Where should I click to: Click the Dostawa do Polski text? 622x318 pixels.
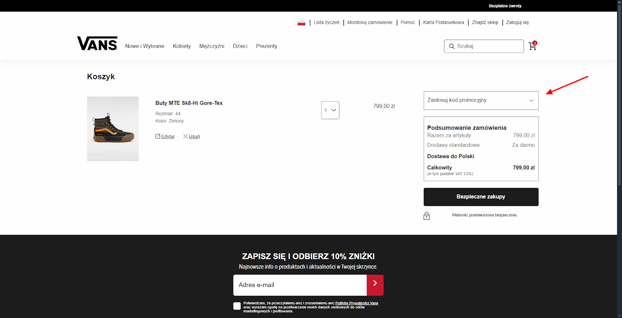(451, 156)
